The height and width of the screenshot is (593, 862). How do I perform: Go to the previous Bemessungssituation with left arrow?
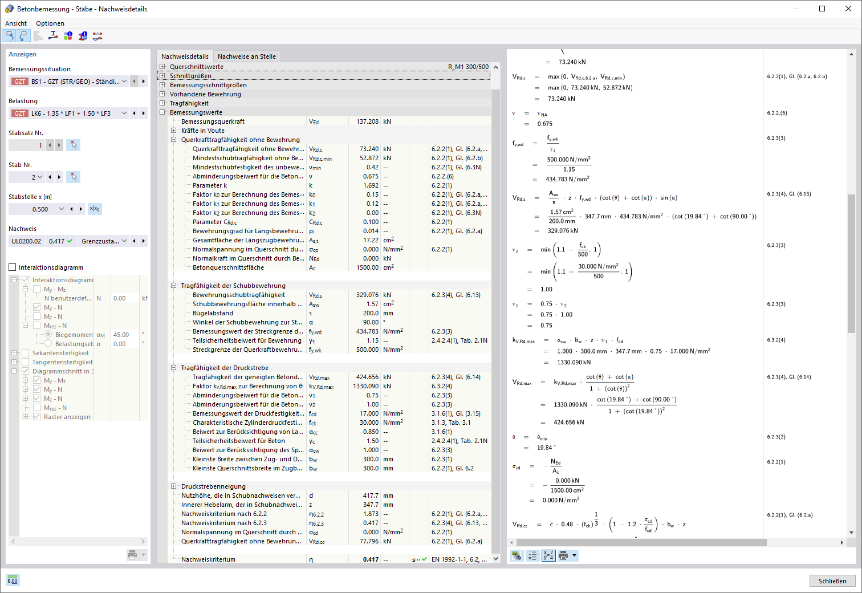[x=135, y=82]
